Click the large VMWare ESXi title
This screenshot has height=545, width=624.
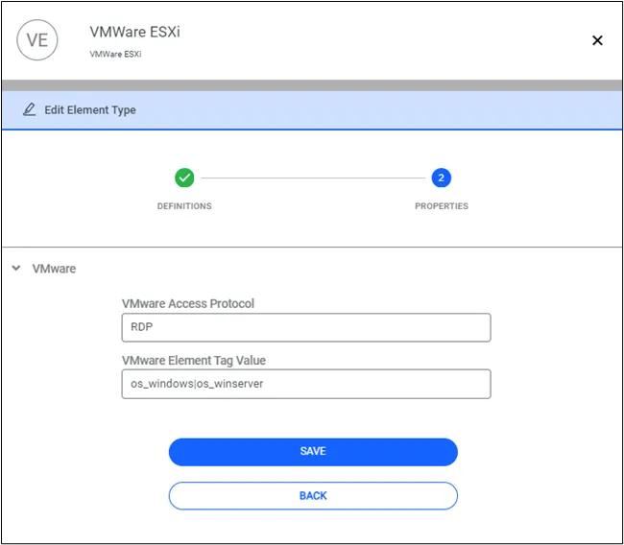tap(135, 32)
